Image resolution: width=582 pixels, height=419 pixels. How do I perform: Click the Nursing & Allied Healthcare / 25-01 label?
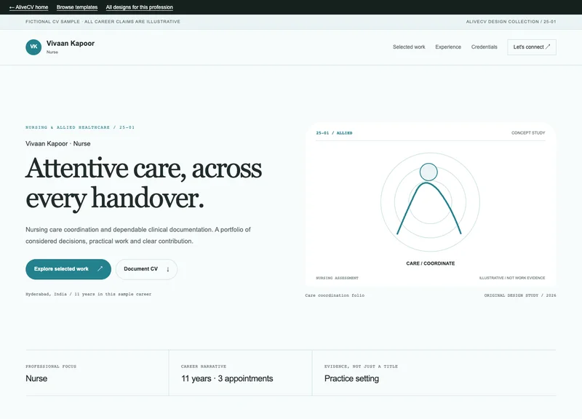[x=80, y=127]
